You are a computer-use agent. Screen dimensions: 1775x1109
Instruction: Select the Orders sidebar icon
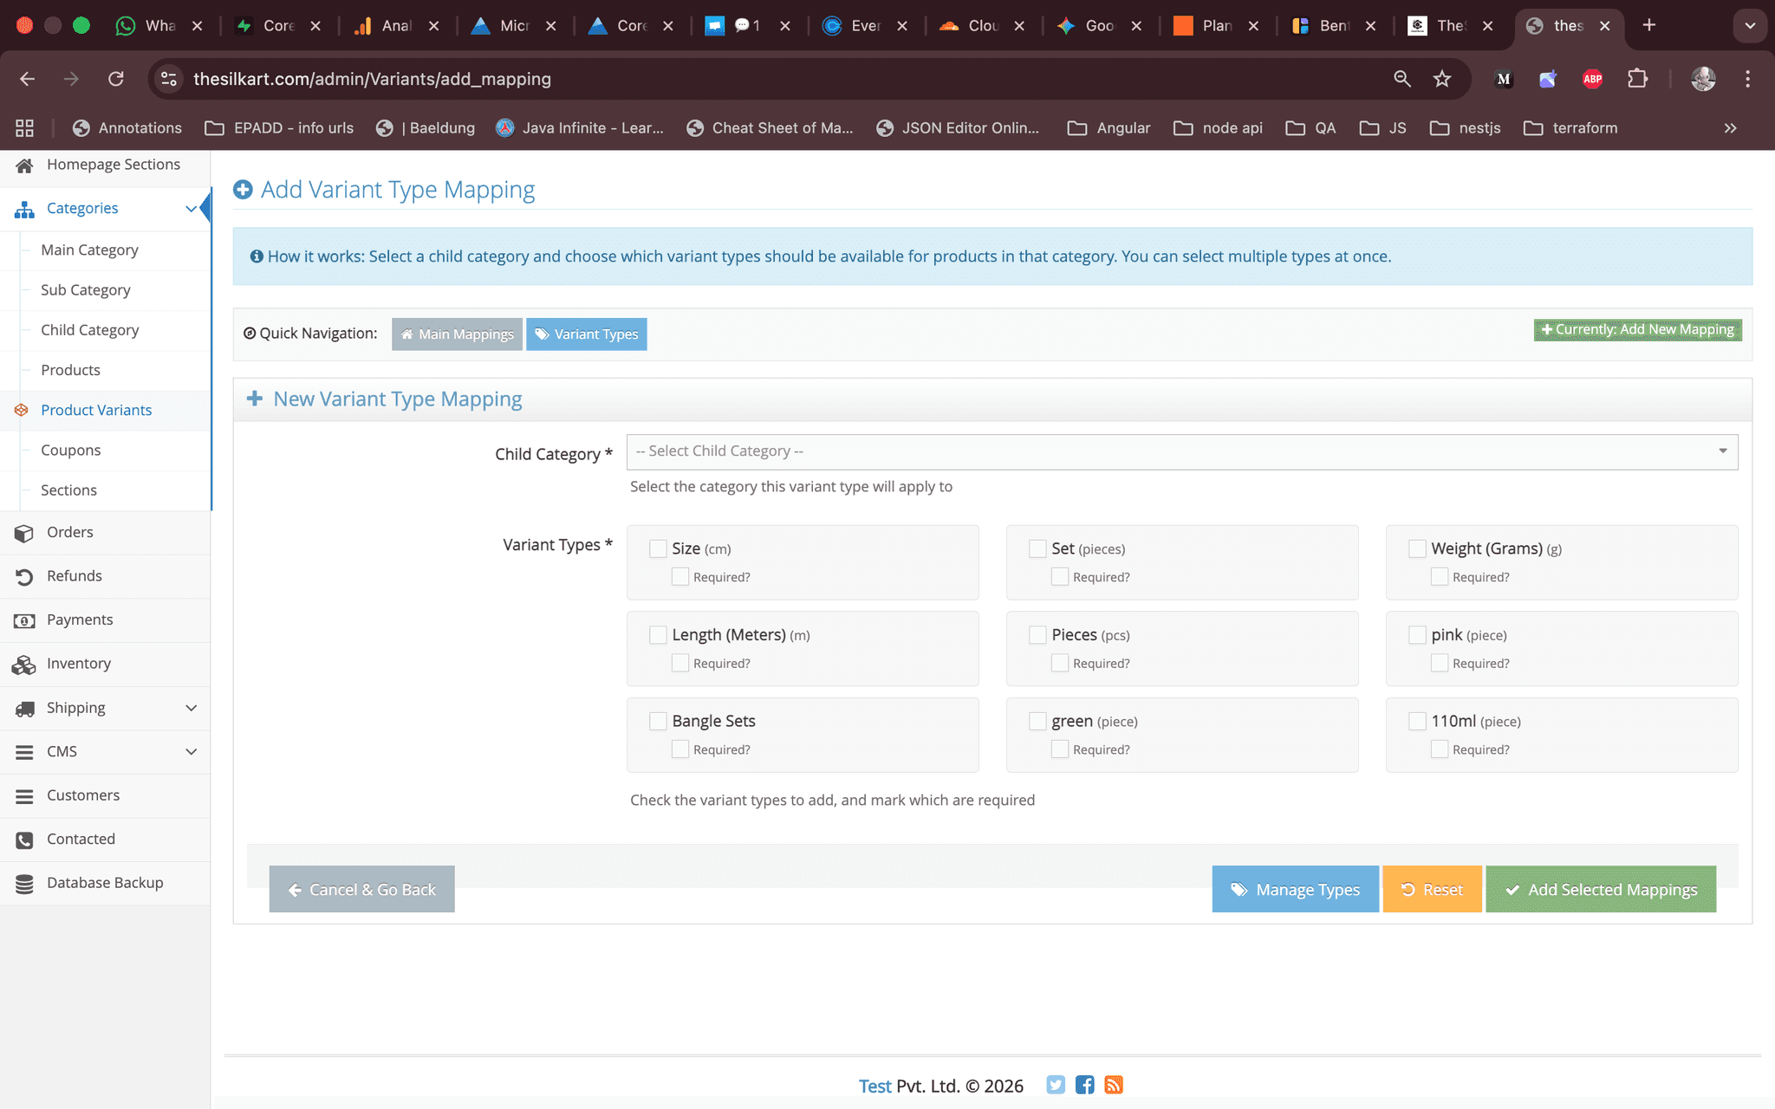24,532
